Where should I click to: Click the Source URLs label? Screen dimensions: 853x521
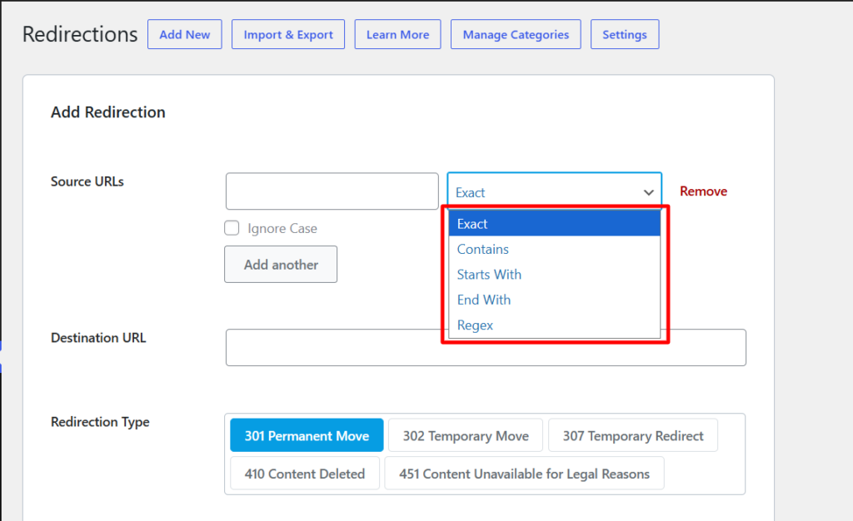point(87,181)
